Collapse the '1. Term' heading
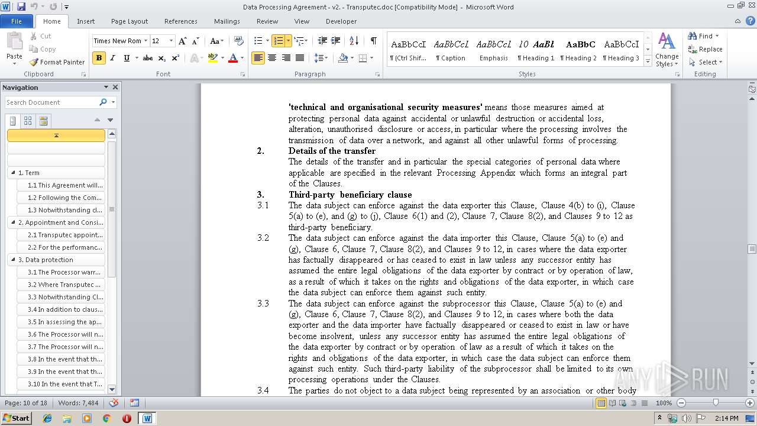The width and height of the screenshot is (757, 426). tap(13, 173)
